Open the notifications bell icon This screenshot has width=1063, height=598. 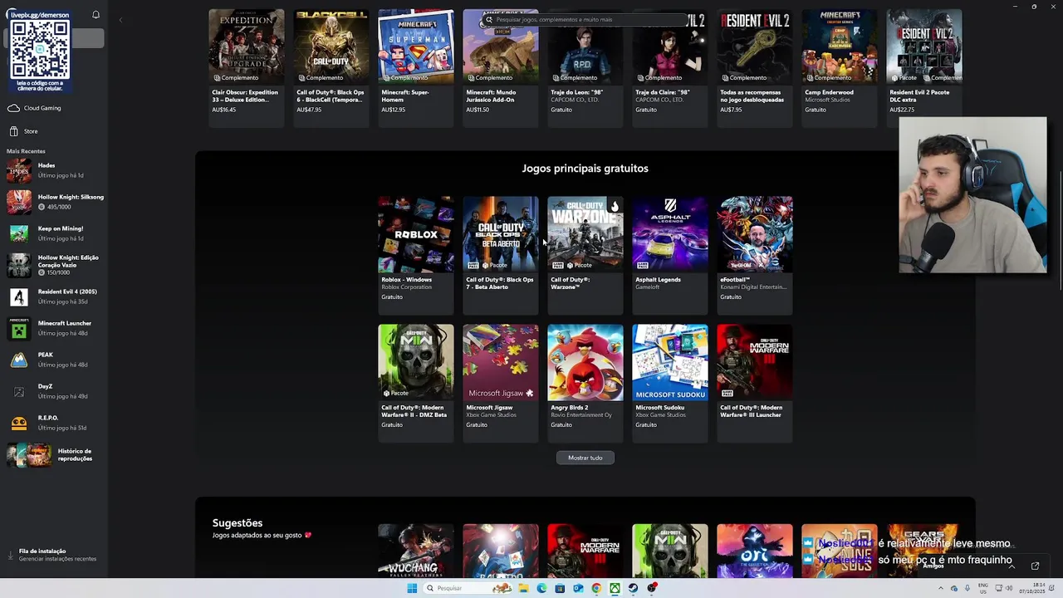point(96,15)
